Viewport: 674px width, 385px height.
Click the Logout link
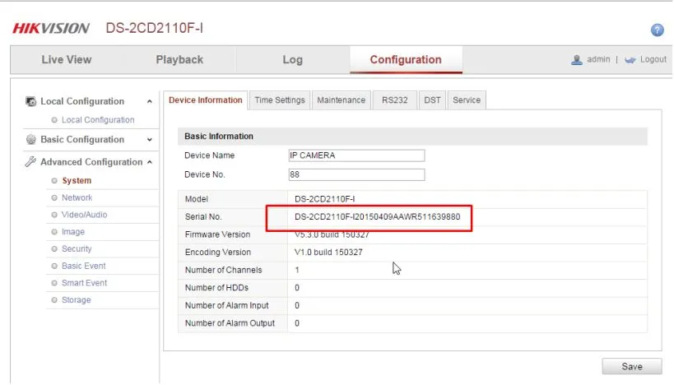point(653,60)
